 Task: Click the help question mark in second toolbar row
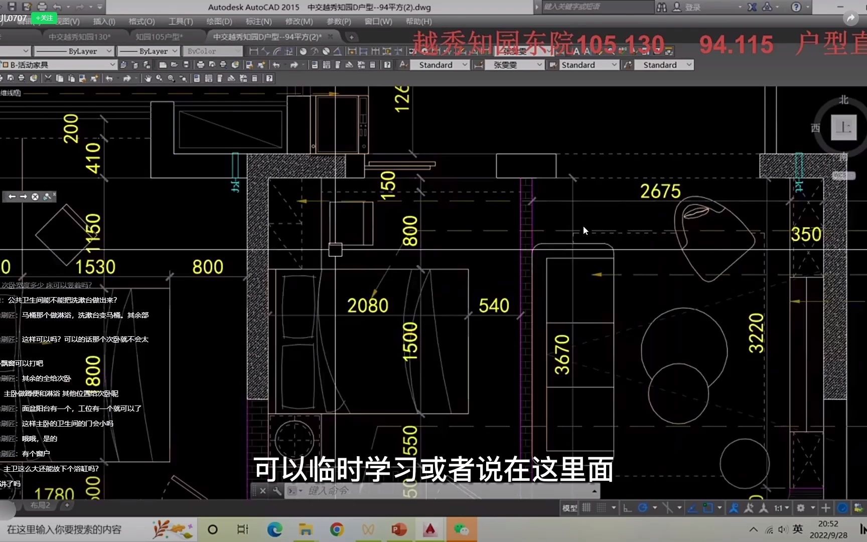click(x=387, y=65)
